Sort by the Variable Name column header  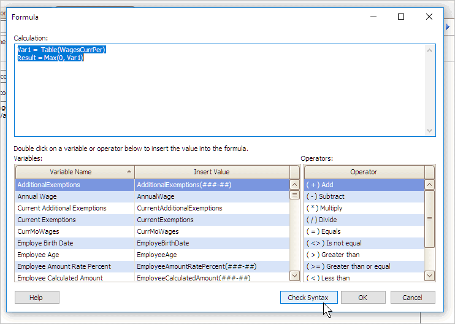pos(75,172)
